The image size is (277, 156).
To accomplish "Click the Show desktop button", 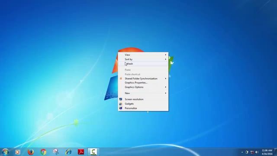I will click(x=276, y=152).
